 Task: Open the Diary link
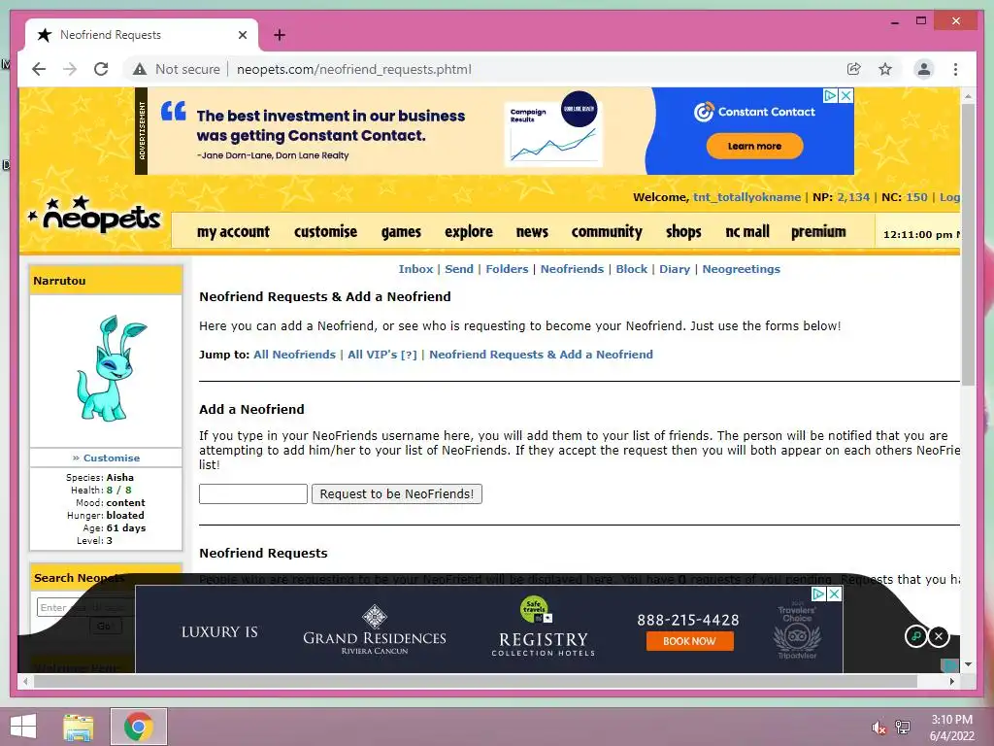675,269
